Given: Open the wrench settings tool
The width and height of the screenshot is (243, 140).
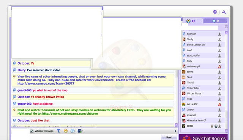Looking at the screenshot, I should (x=224, y=12).
